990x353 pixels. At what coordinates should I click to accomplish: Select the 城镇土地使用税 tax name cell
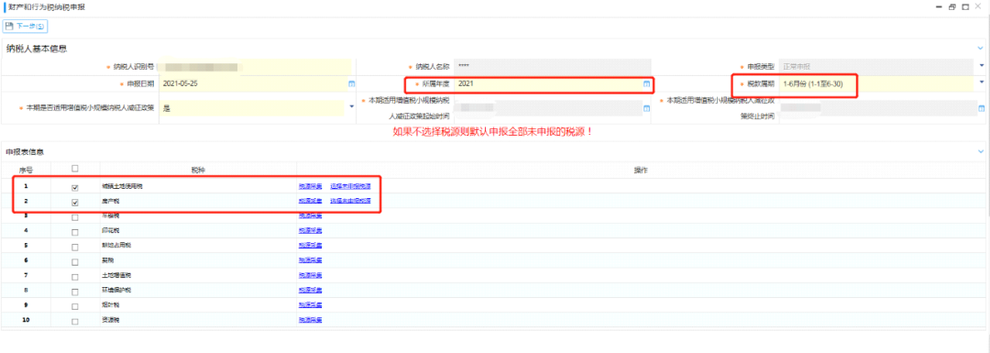click(198, 187)
